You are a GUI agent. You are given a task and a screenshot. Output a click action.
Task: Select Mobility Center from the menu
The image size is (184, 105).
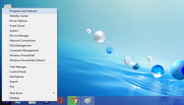click(30, 16)
